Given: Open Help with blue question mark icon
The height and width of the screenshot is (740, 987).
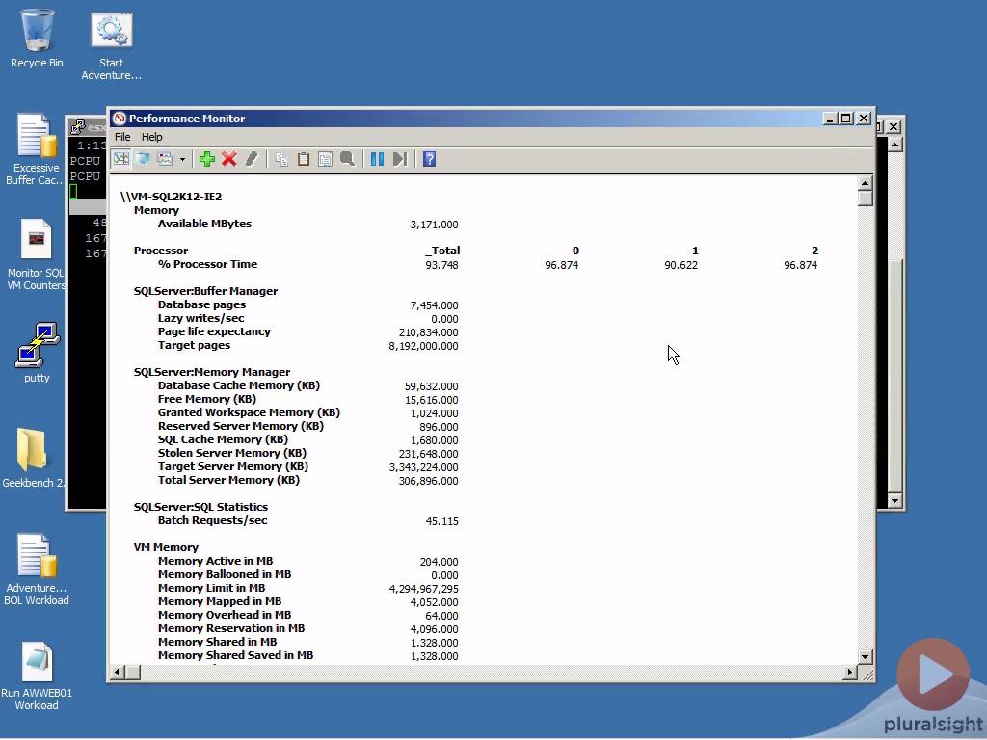Looking at the screenshot, I should click(x=429, y=159).
